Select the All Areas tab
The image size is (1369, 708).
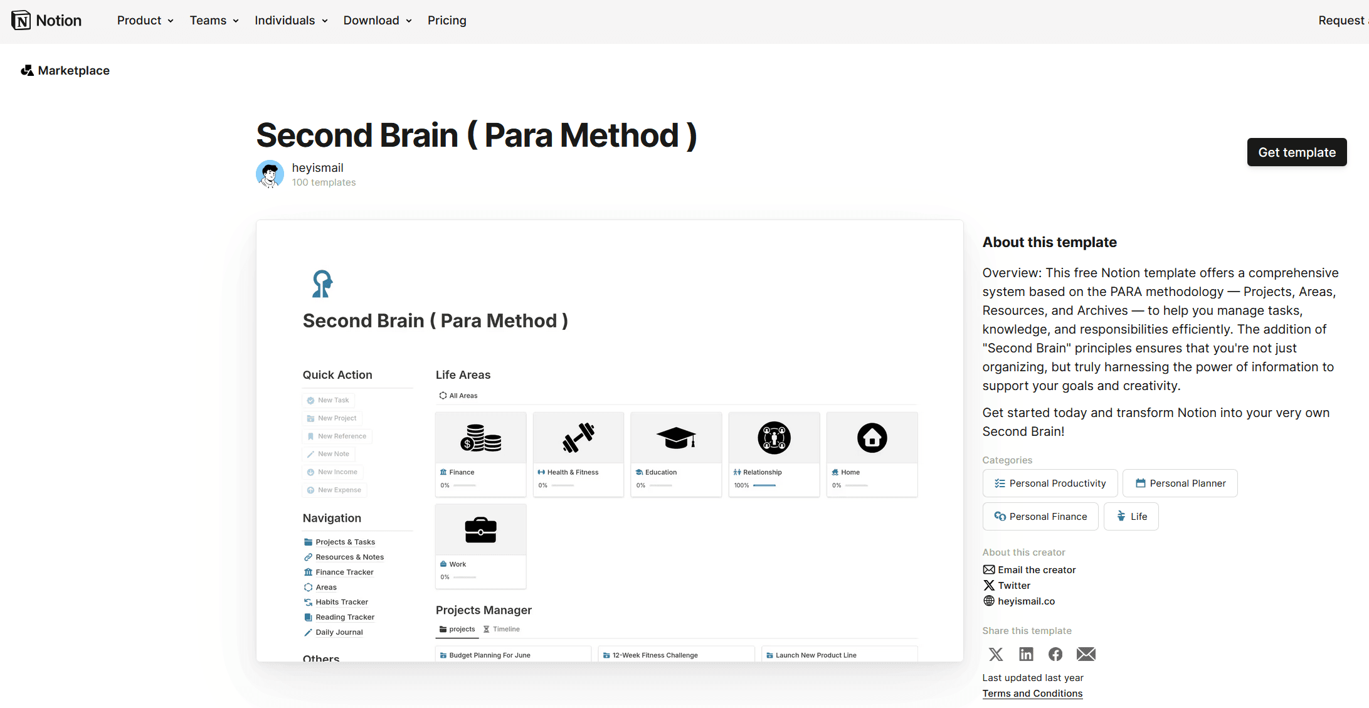click(458, 396)
